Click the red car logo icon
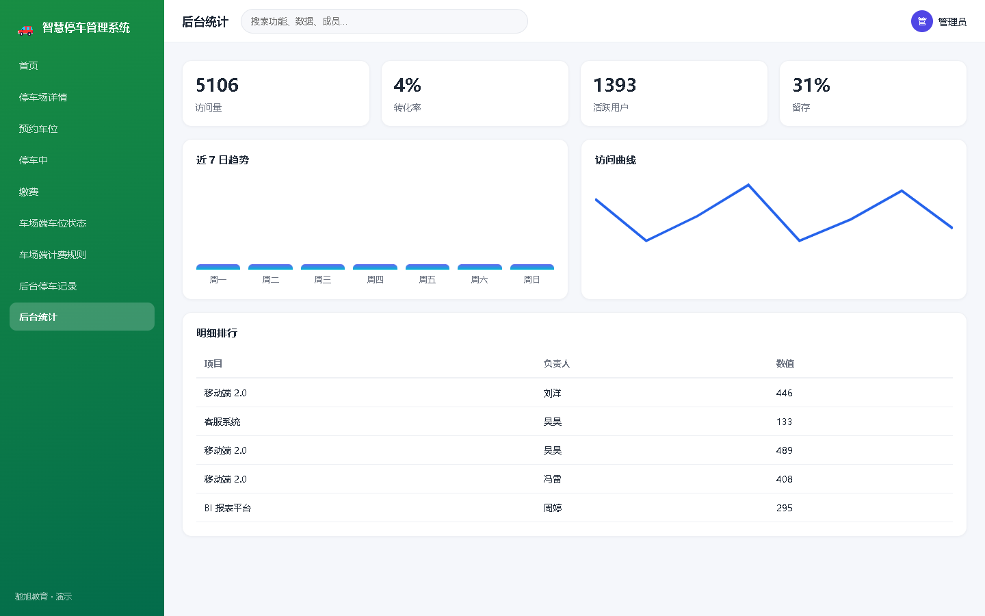 (x=25, y=28)
